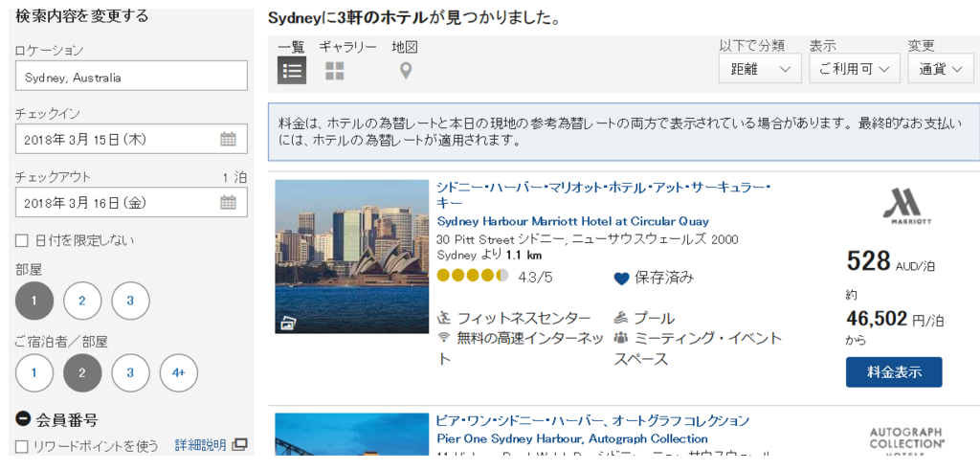The height and width of the screenshot is (470, 980).
Task: Click the 46,502 円/泊 price
Action: point(895,320)
